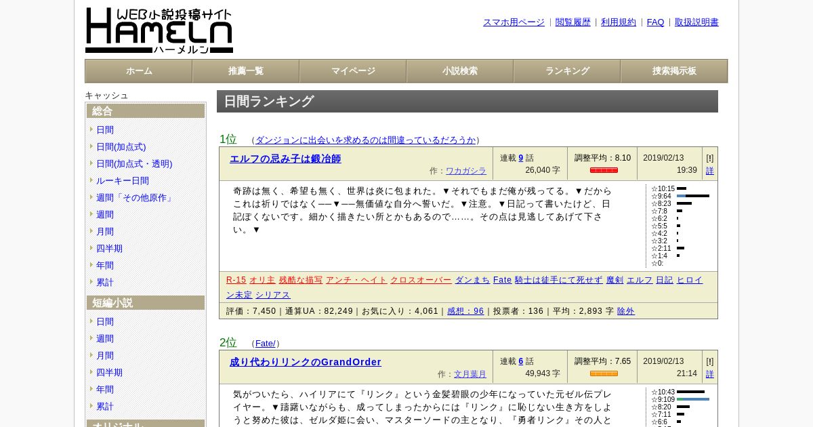This screenshot has width=813, height=427.
Task: Open the 取扱説明書 link
Action: (x=696, y=22)
